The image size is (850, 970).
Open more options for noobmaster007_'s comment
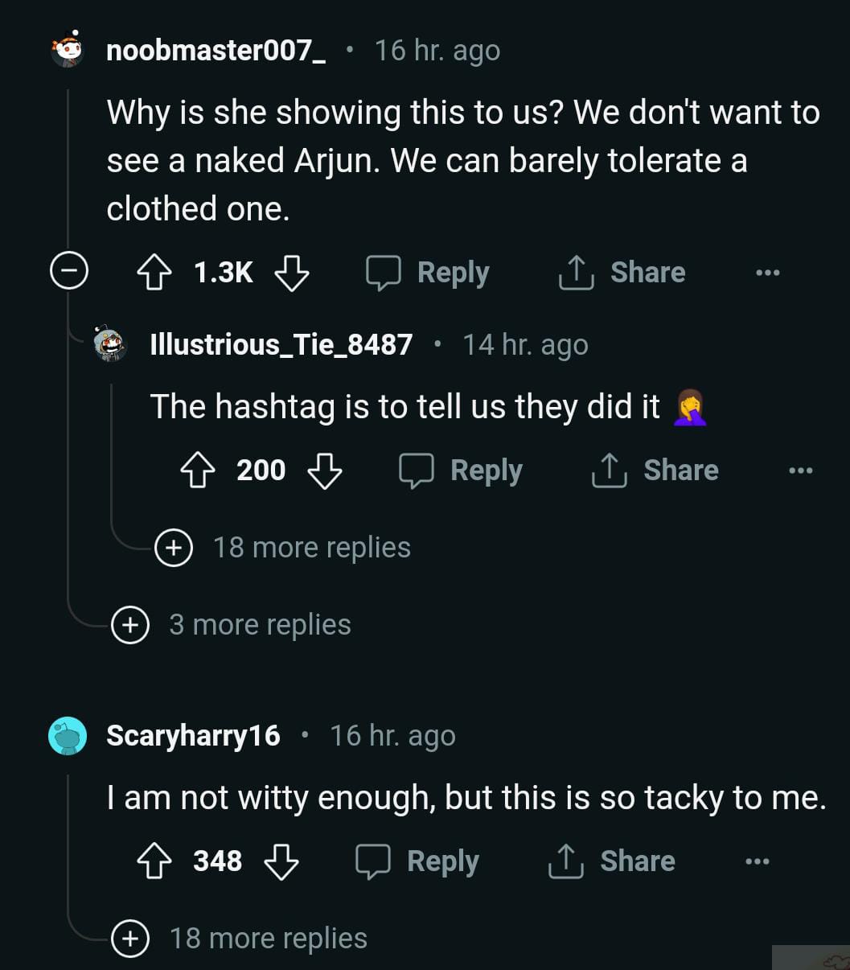(767, 273)
